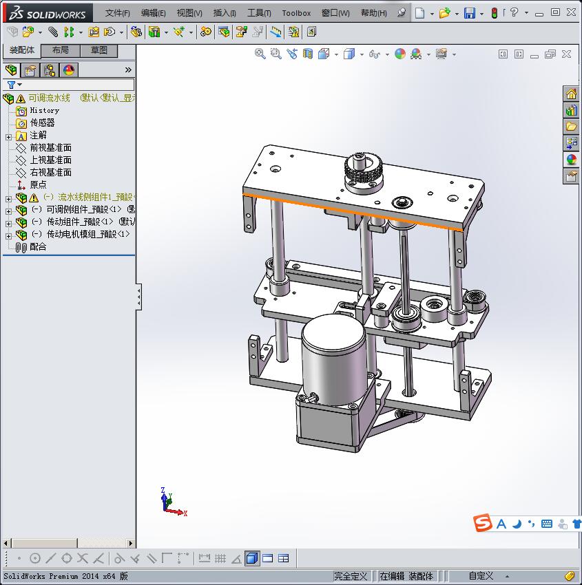This screenshot has width=582, height=585.
Task: Click the 自定义 status bar units field
Action: 481,576
